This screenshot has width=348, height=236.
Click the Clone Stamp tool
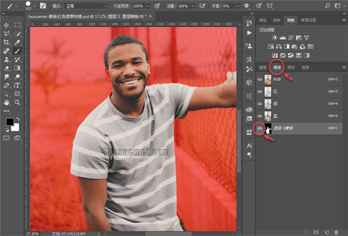click(6, 59)
